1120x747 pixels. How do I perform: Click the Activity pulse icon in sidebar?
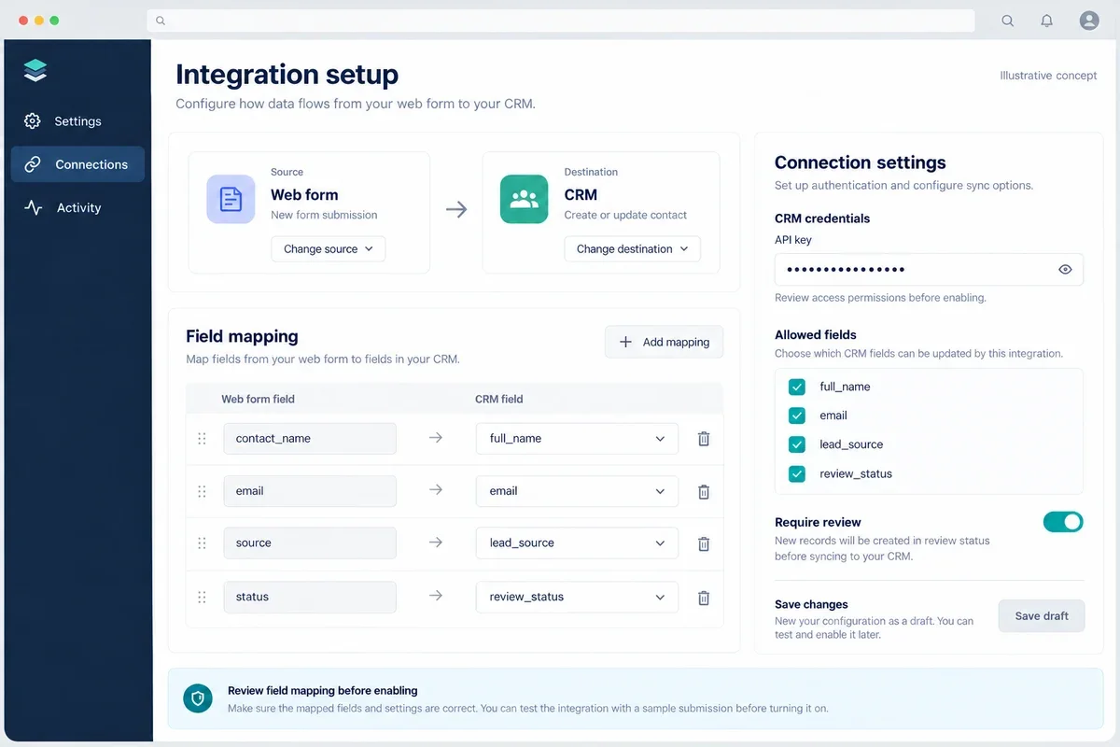34,207
